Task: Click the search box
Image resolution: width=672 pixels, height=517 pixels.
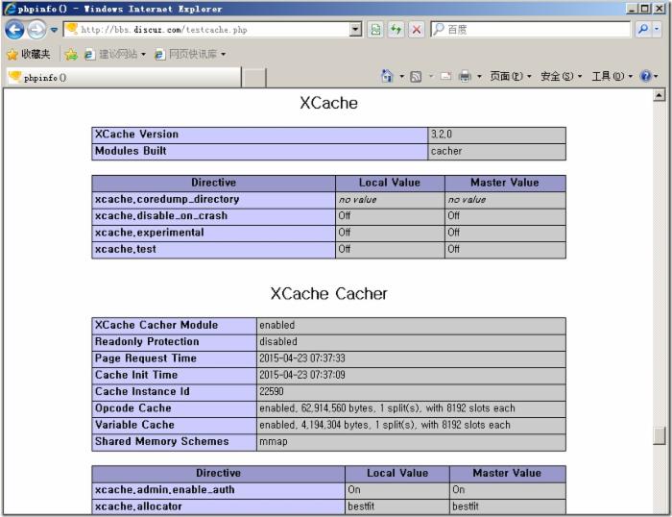Action: [x=531, y=29]
